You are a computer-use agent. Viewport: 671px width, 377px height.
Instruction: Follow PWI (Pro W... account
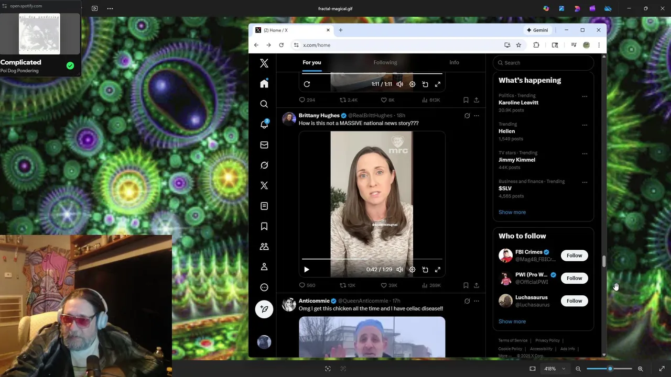[x=574, y=278]
